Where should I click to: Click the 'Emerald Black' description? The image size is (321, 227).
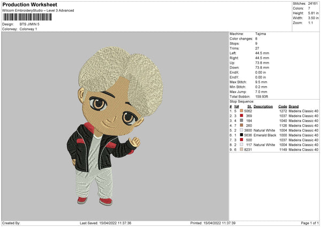coord(265,135)
